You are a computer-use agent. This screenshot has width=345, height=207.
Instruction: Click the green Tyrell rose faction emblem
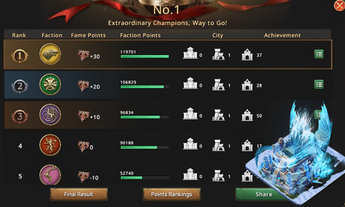50,85
